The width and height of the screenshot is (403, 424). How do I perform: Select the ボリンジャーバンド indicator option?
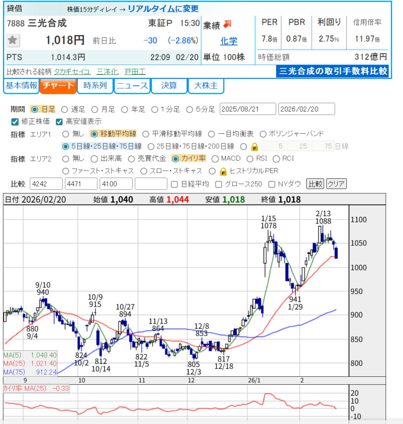click(x=263, y=134)
